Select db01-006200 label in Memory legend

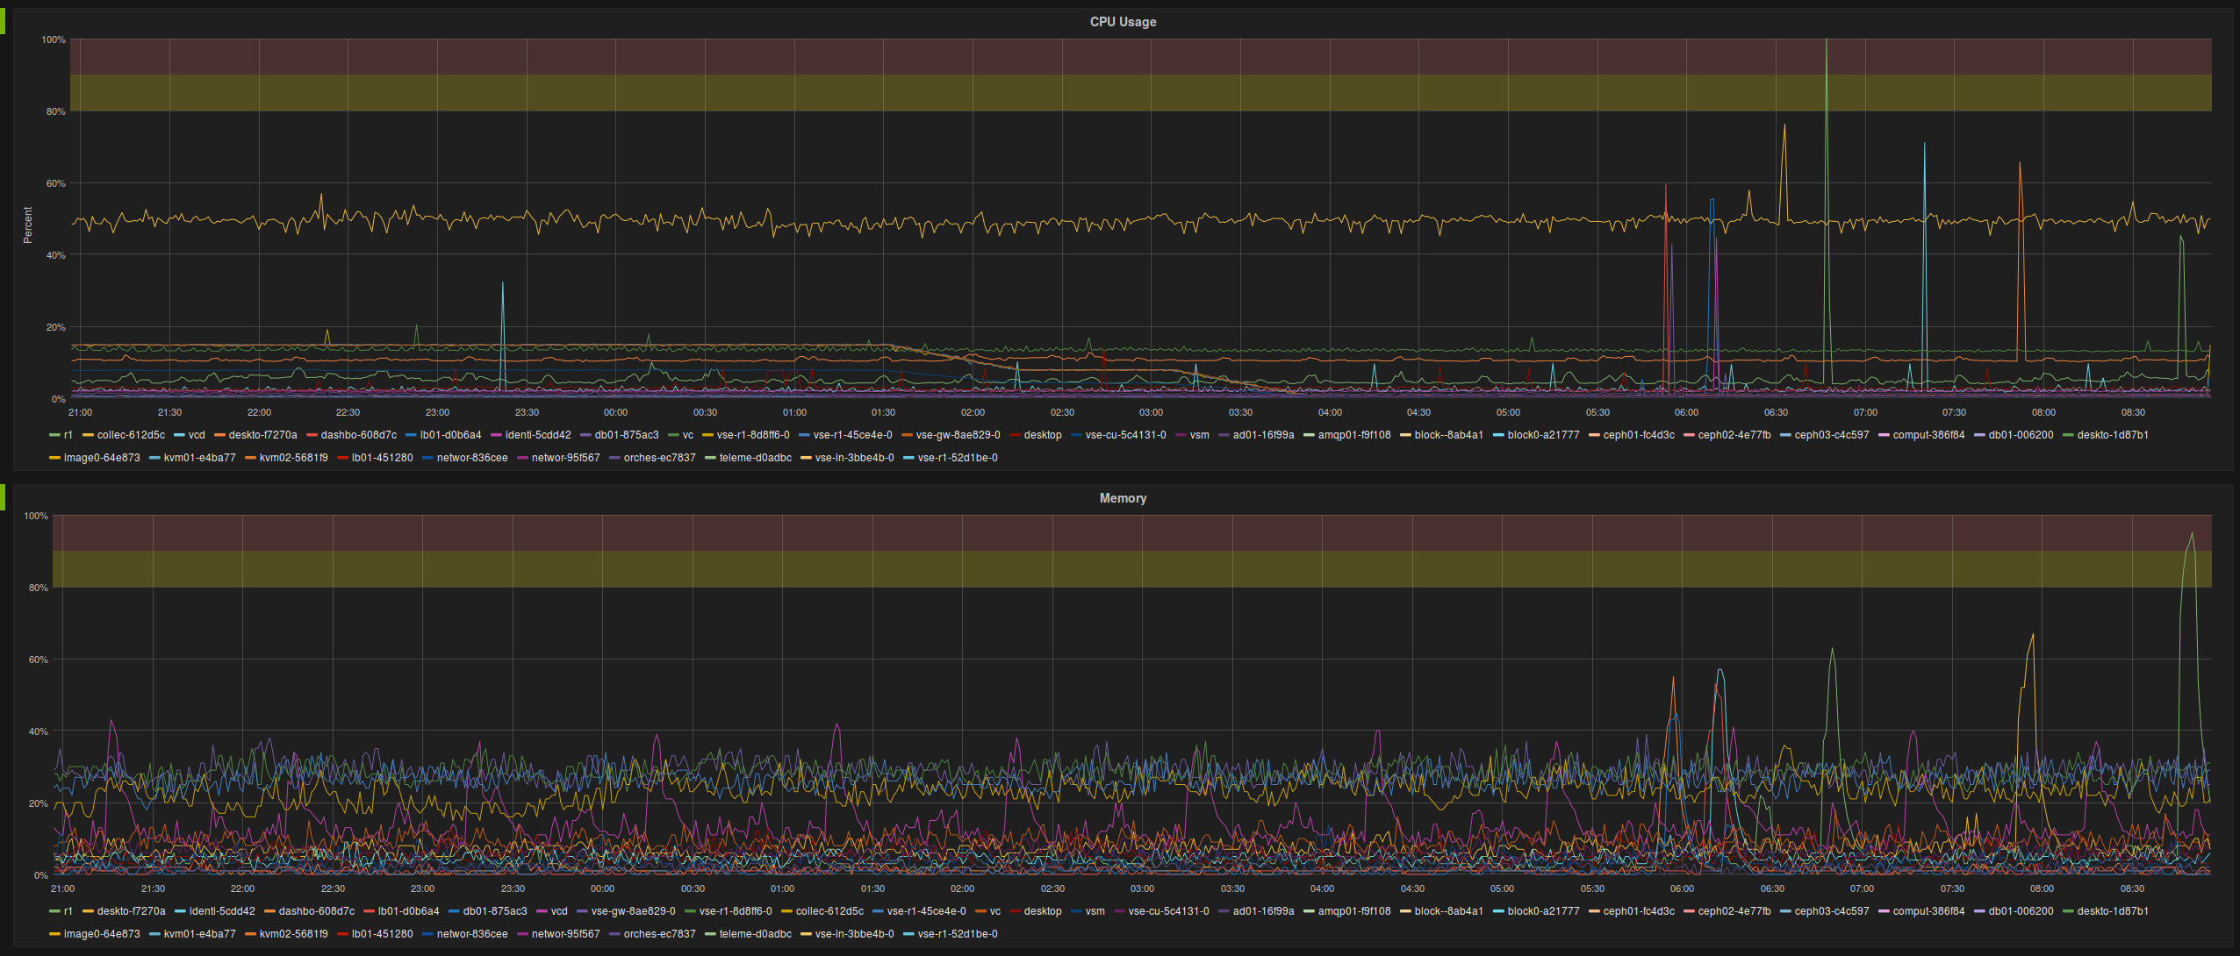[2020, 911]
